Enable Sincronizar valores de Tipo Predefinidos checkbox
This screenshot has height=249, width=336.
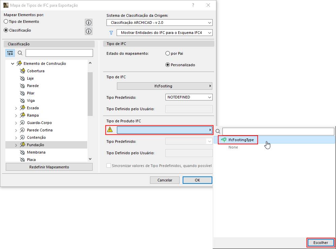[x=109, y=166]
